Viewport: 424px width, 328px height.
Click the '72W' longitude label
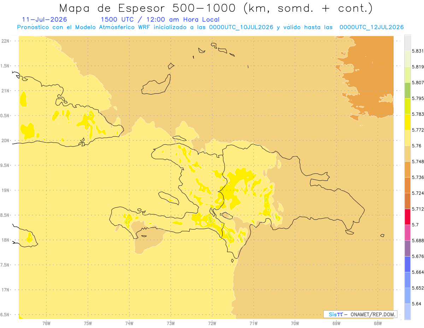212,323
